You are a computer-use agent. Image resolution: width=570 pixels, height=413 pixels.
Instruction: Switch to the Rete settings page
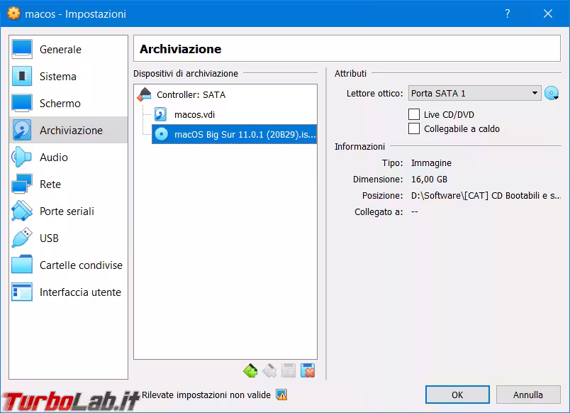[x=50, y=185]
